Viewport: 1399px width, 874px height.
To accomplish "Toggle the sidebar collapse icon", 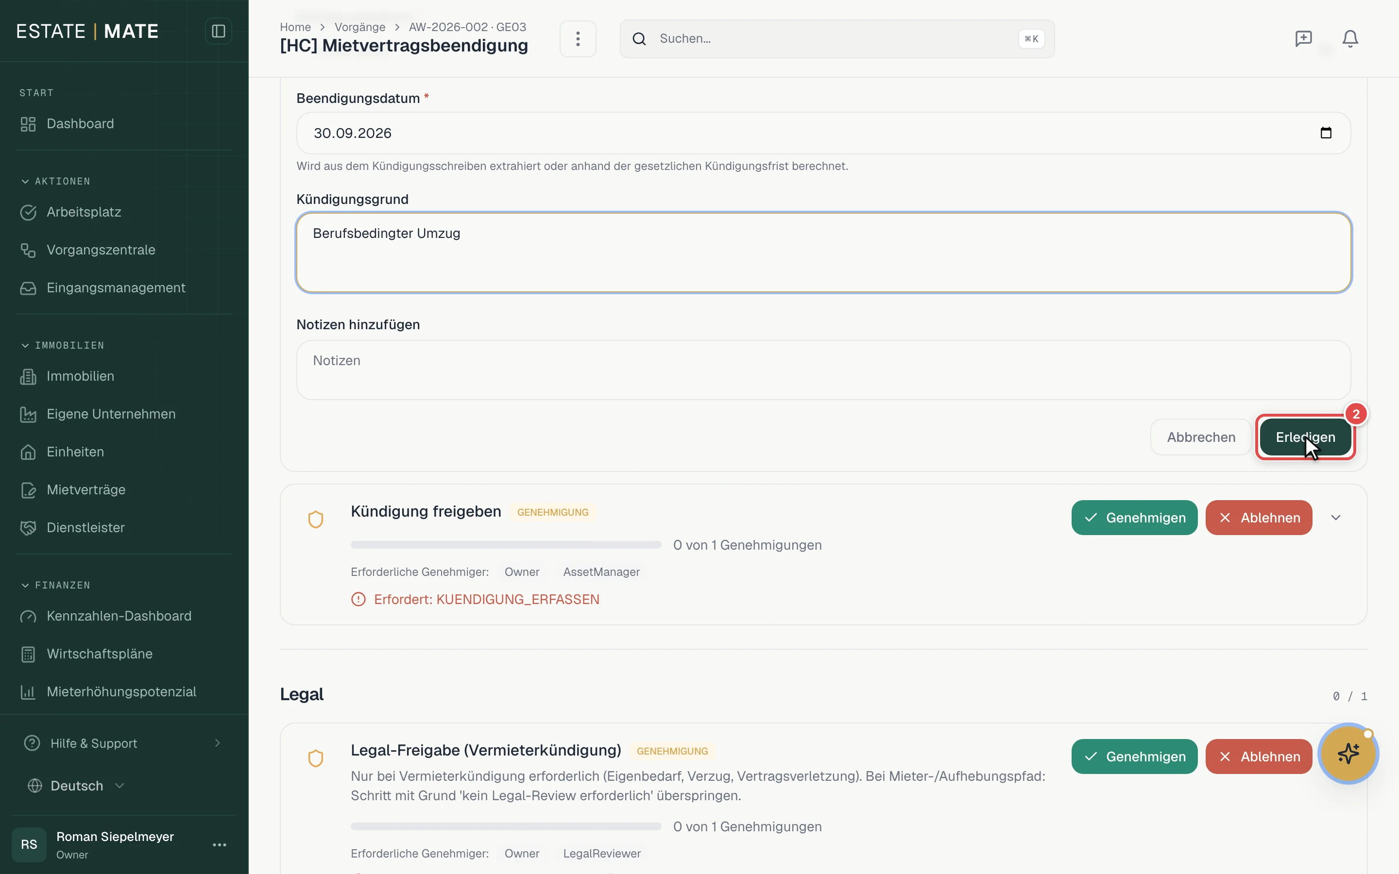I will 218,31.
